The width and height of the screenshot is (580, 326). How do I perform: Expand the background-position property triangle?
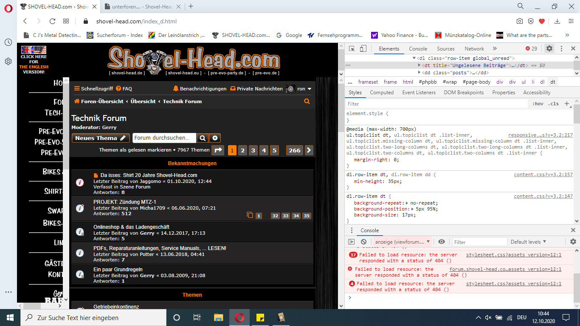(x=413, y=209)
